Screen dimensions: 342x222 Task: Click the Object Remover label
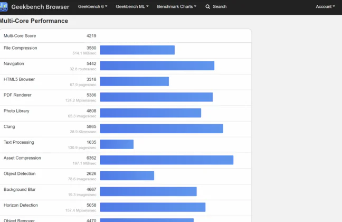click(x=19, y=220)
